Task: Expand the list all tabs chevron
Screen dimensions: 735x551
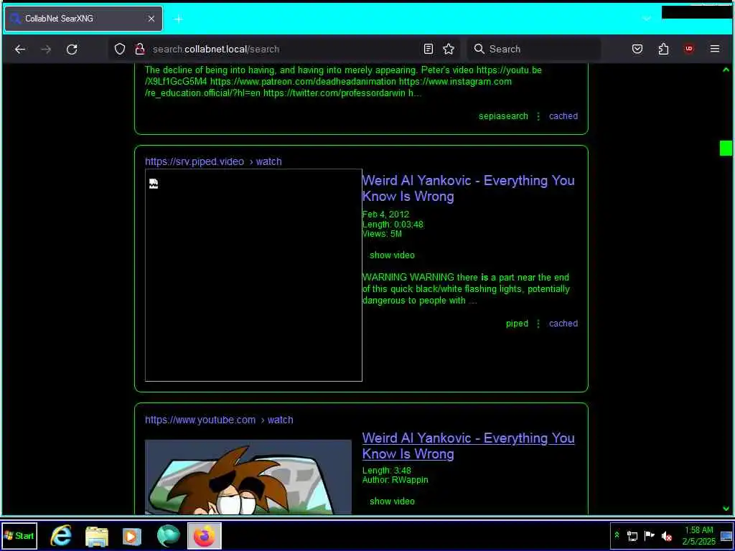Action: (x=647, y=19)
